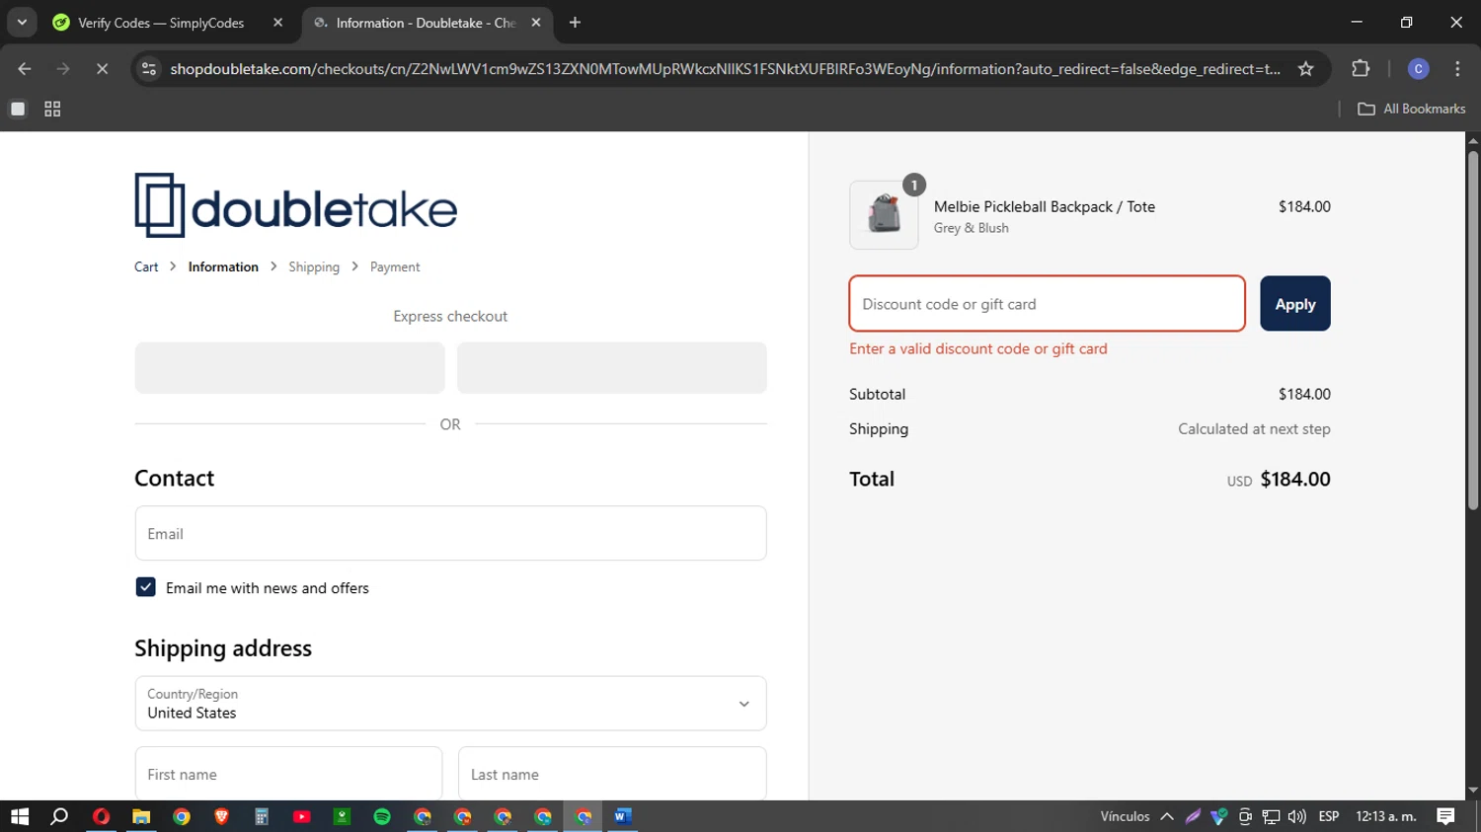This screenshot has height=832, width=1481.
Task: Open the 12:13 a. m. clock
Action: point(1386,816)
